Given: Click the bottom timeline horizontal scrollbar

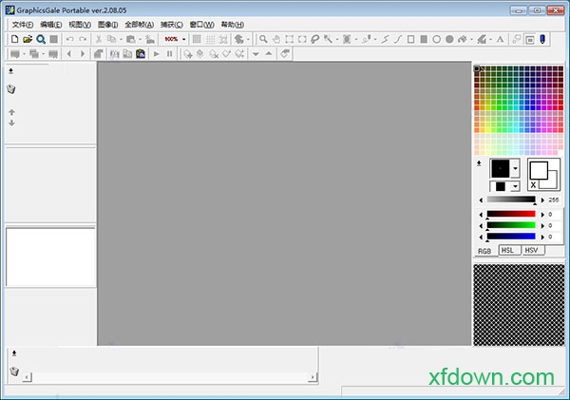Looking at the screenshot, I should (x=166, y=376).
